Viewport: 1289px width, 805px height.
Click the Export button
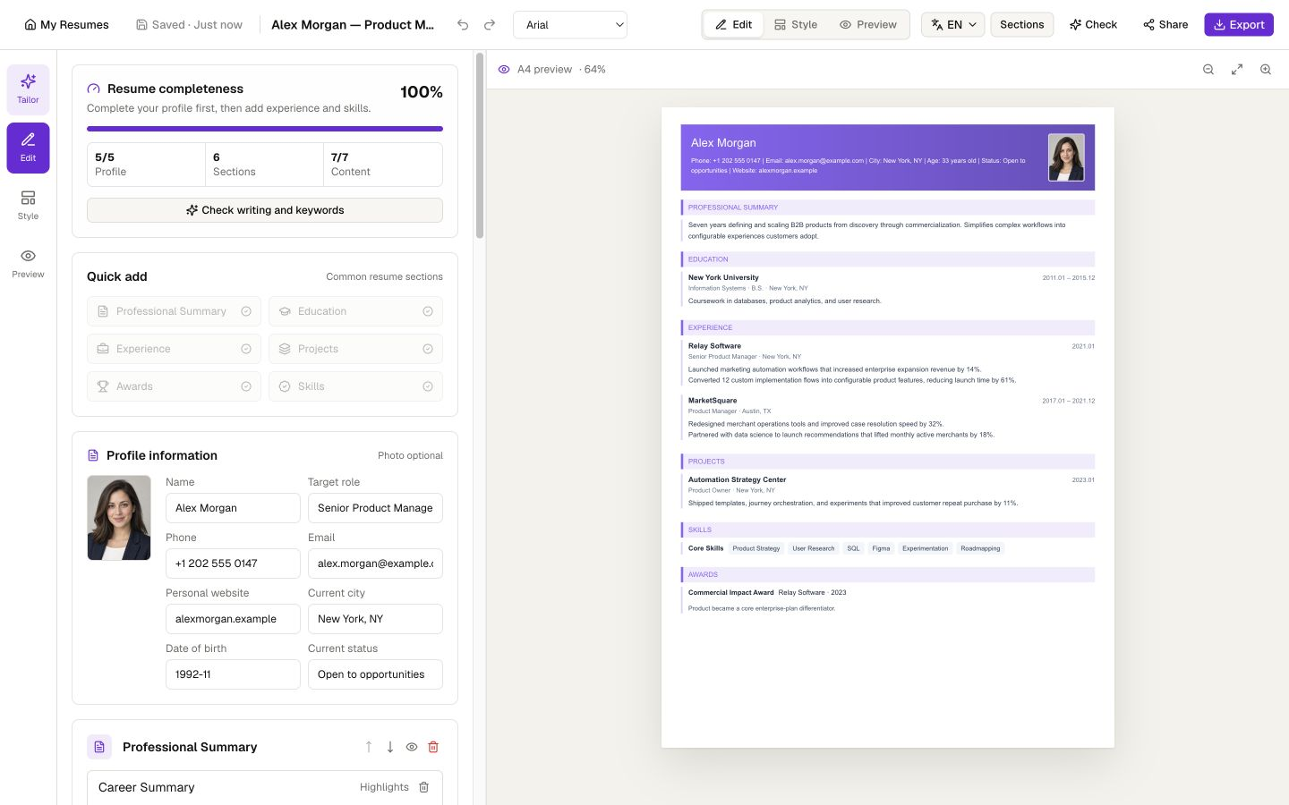pos(1239,25)
